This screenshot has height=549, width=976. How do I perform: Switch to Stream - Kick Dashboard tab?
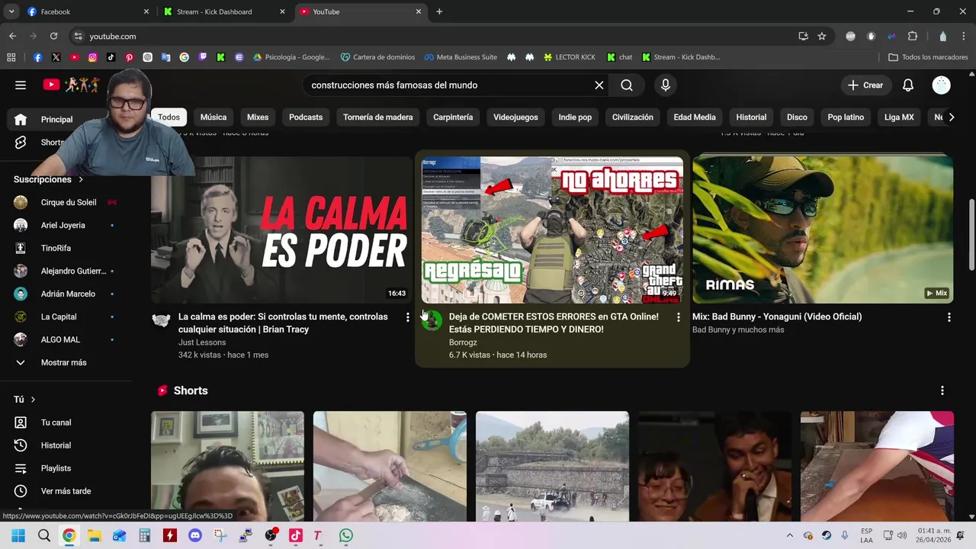click(224, 11)
